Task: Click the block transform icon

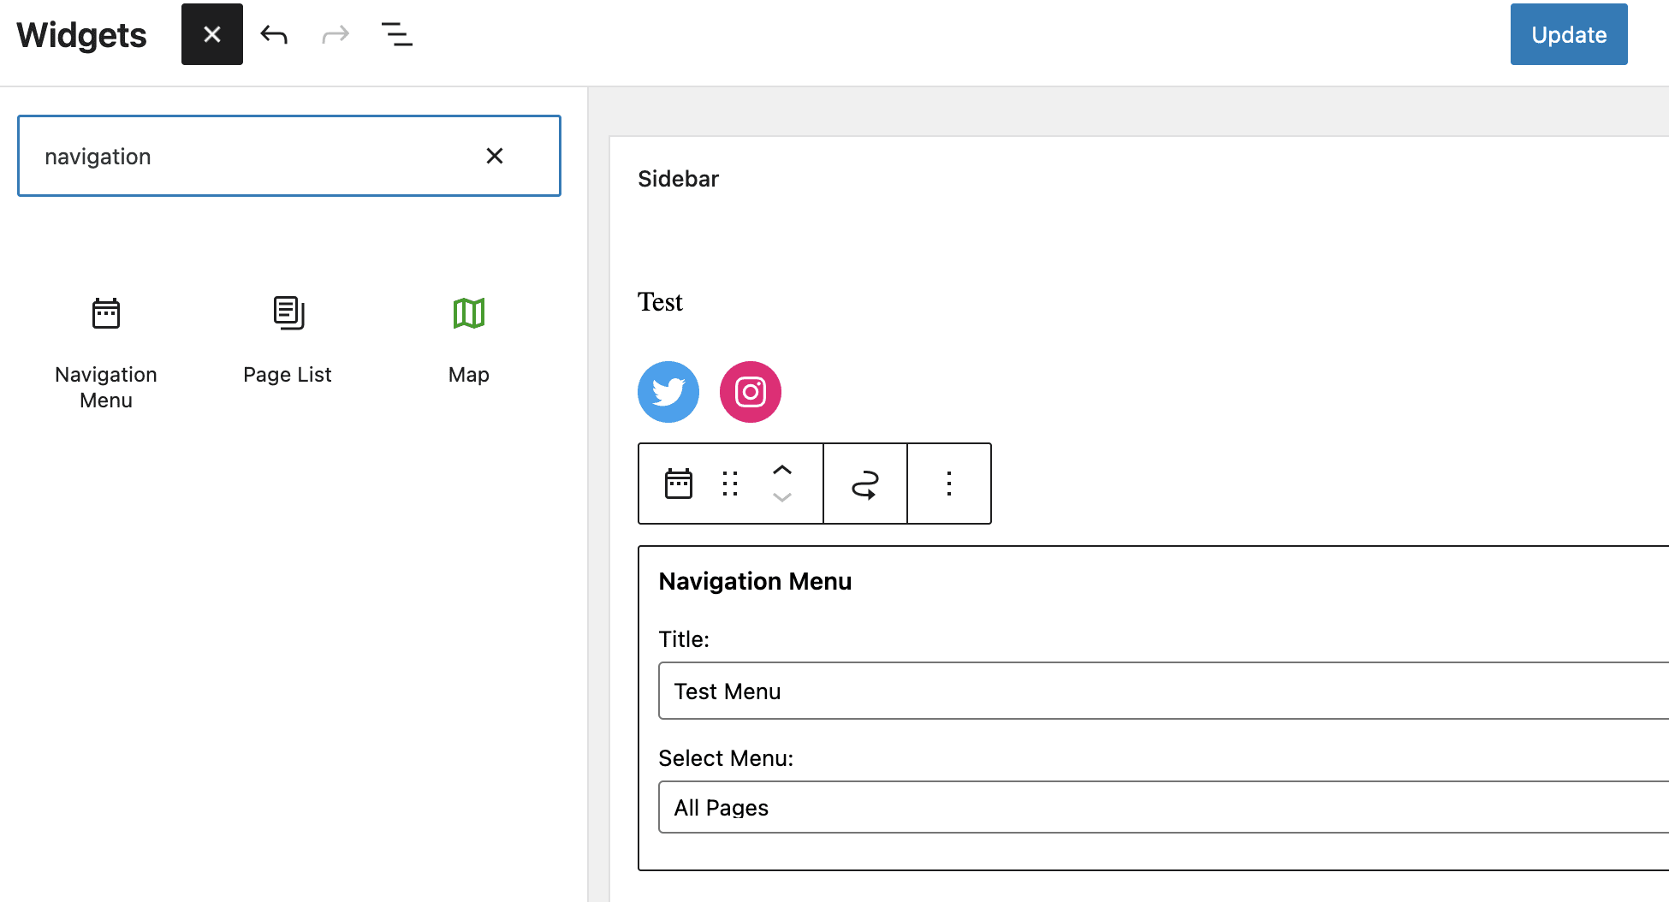Action: 864,484
